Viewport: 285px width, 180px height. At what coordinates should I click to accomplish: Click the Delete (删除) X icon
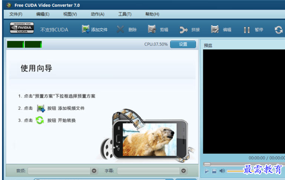pos(120,29)
